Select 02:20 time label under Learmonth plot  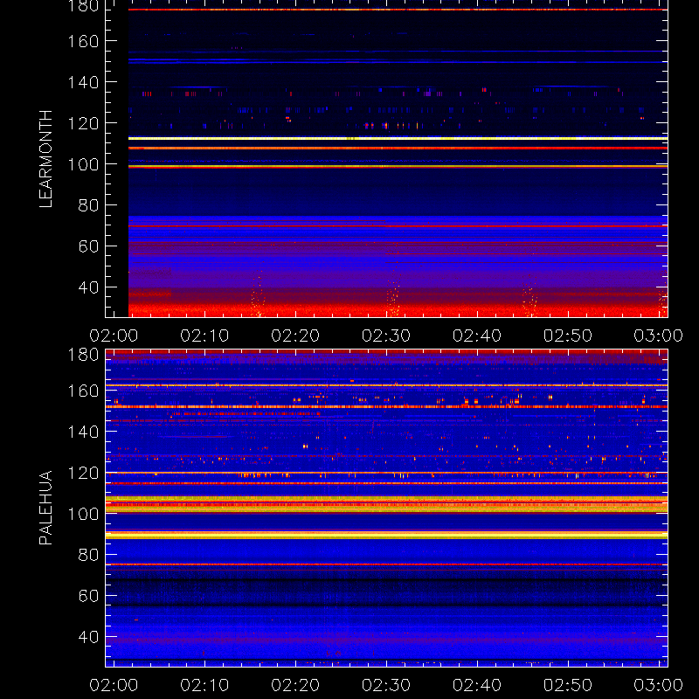click(x=295, y=336)
